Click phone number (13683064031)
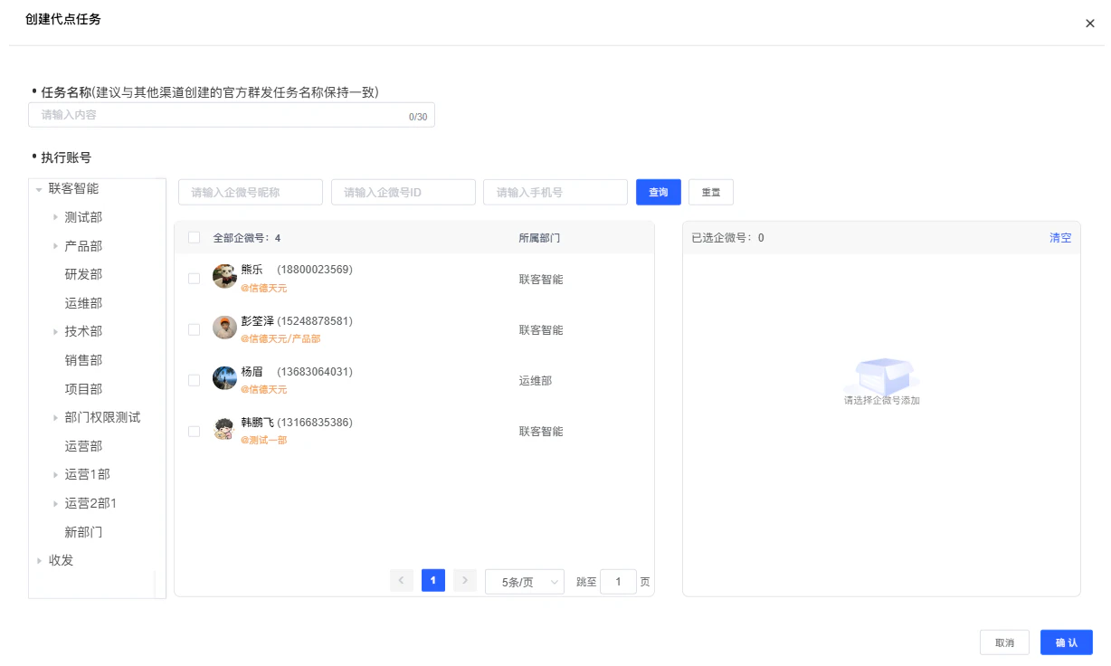 click(315, 372)
